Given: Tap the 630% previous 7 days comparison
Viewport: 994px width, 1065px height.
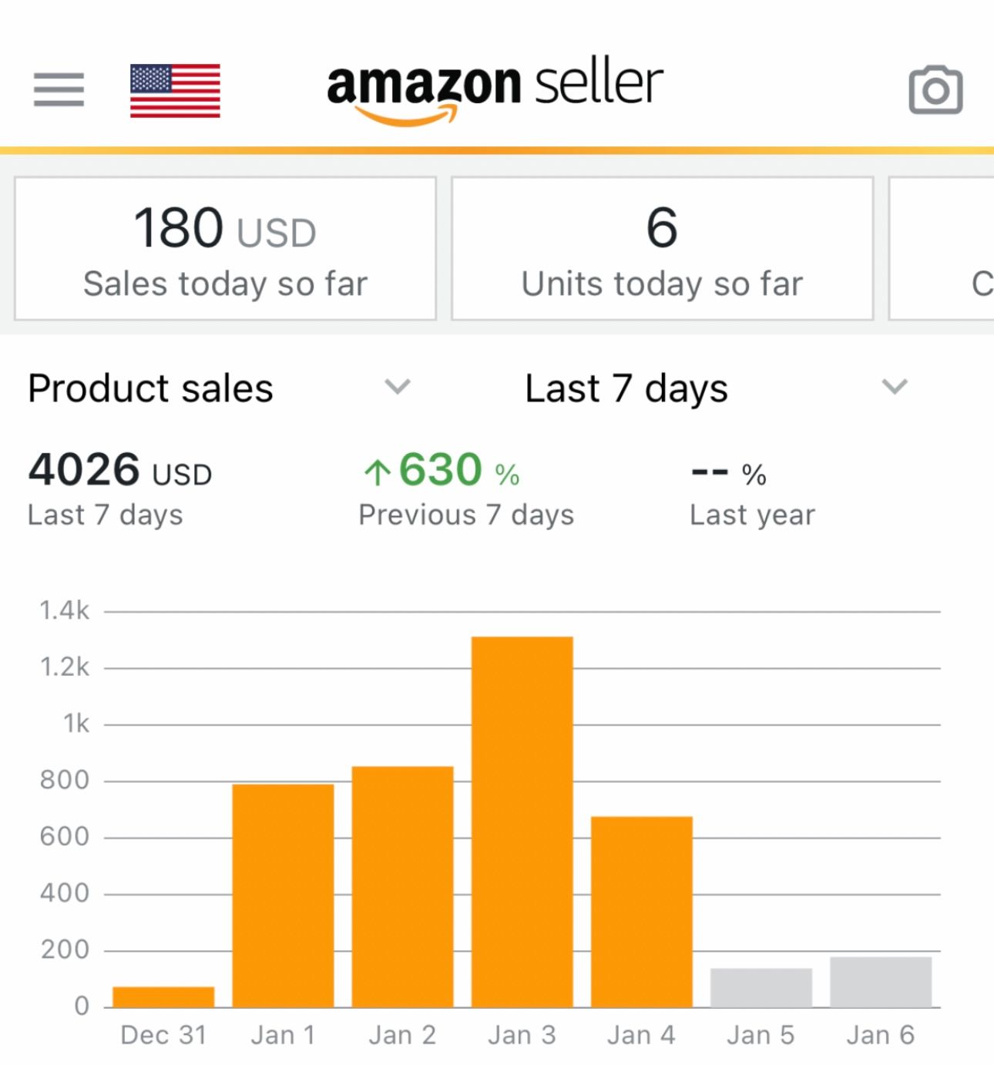Looking at the screenshot, I should coord(466,489).
